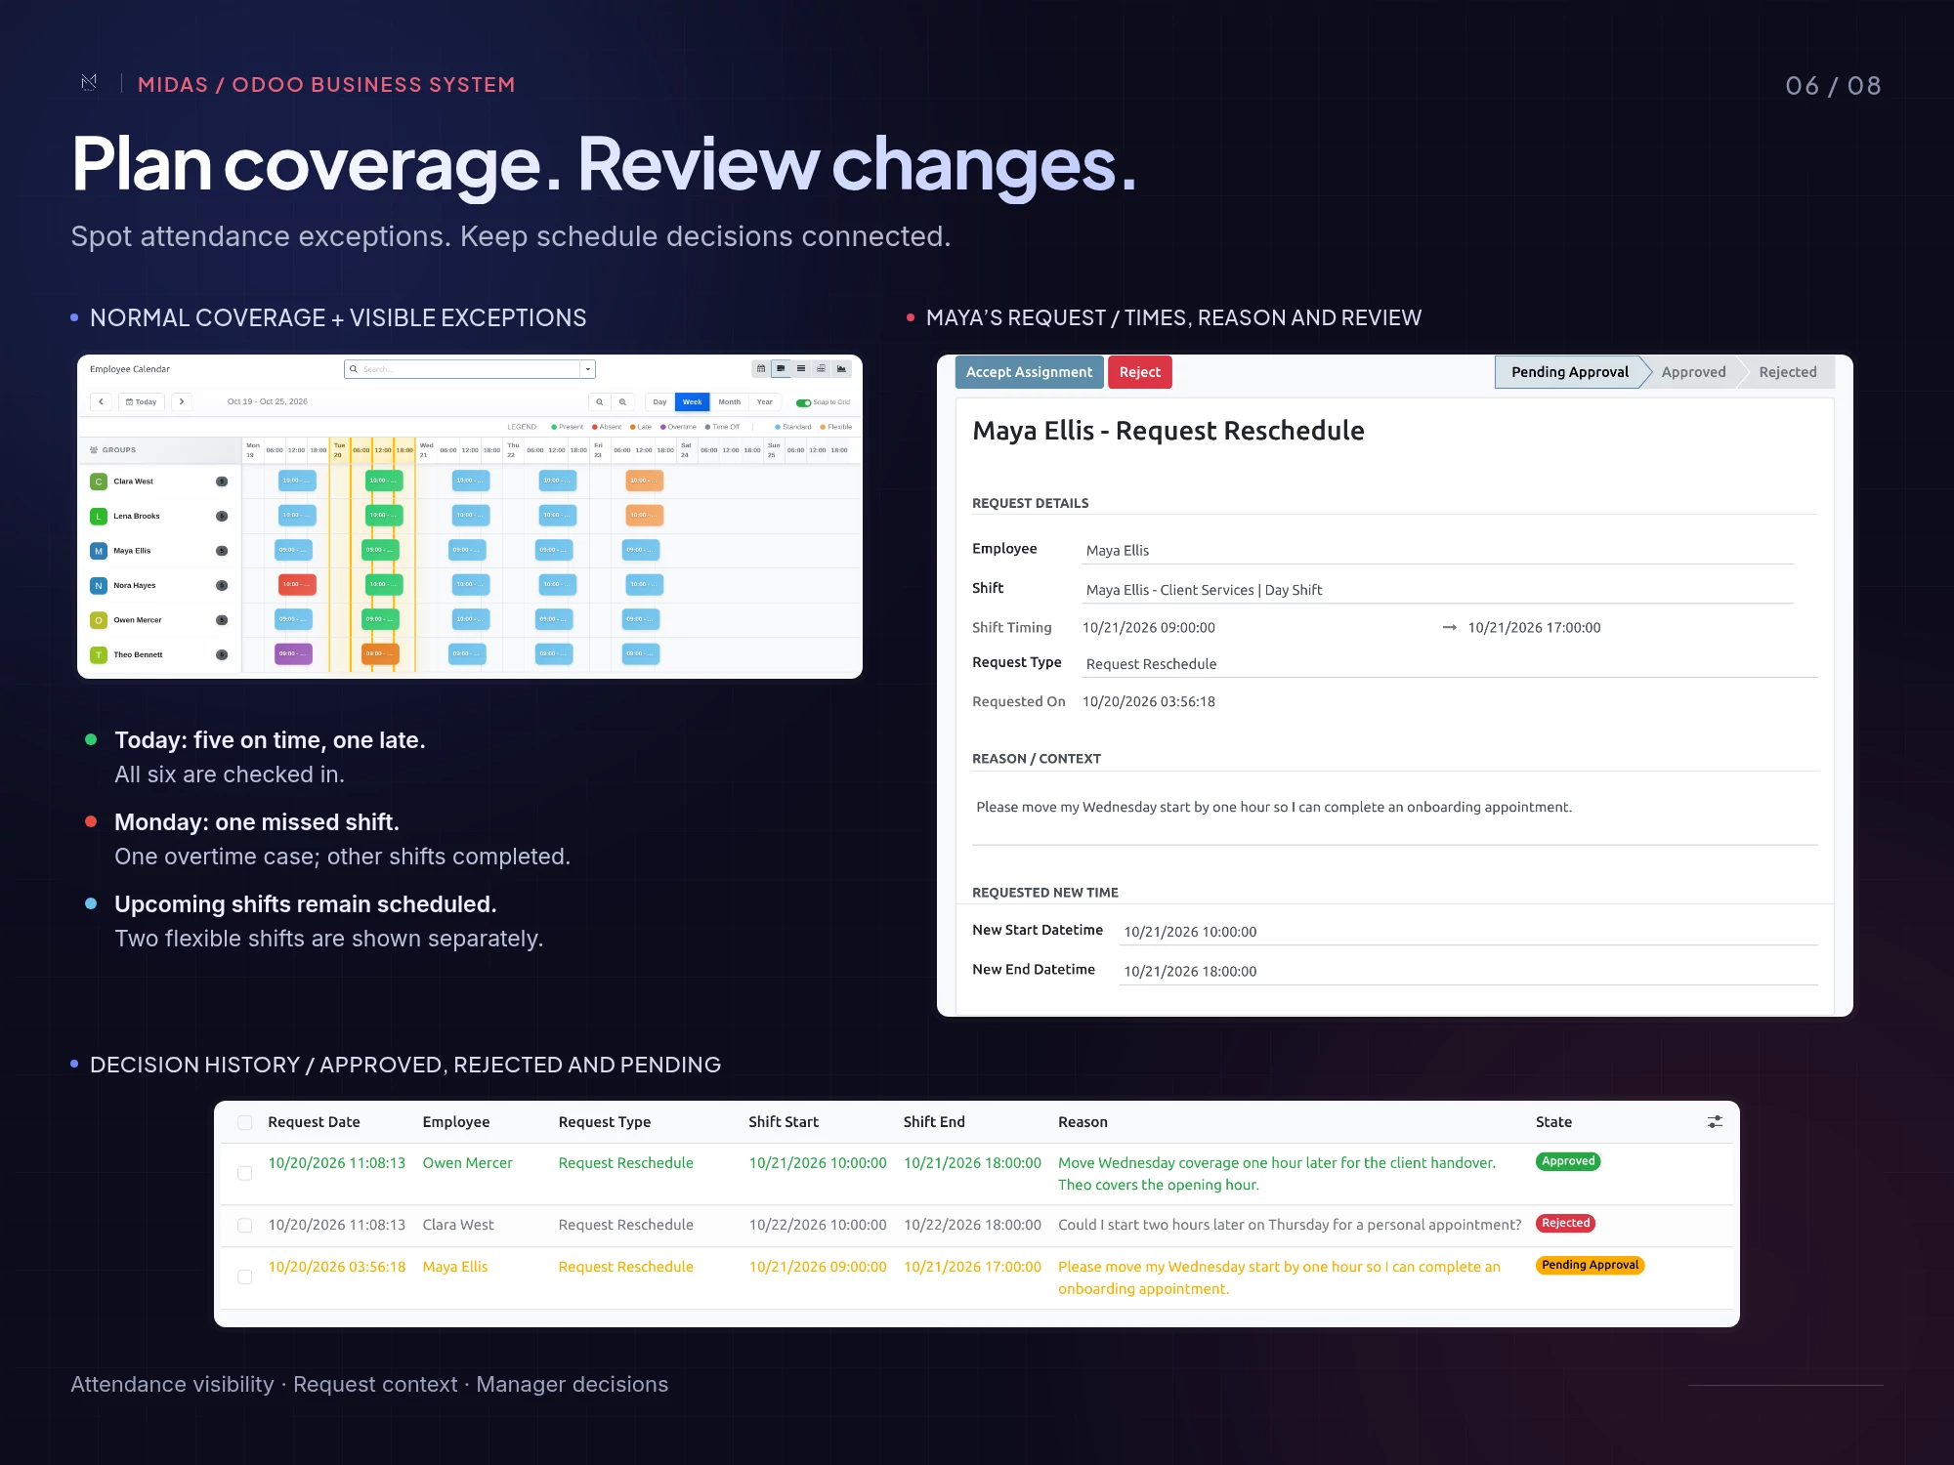
Task: Switch calendar to Year view
Action: coord(765,401)
